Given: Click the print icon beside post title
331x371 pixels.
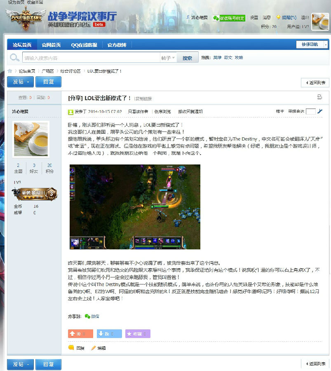Looking at the screenshot, I should click(319, 97).
